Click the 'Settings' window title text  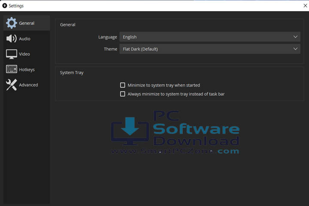pyautogui.click(x=16, y=6)
